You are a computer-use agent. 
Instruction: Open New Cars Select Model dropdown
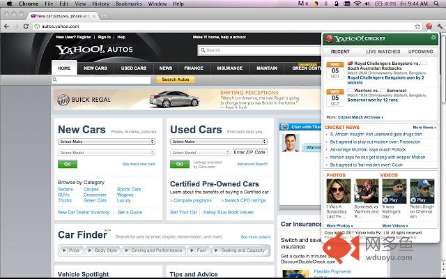[x=107, y=153]
